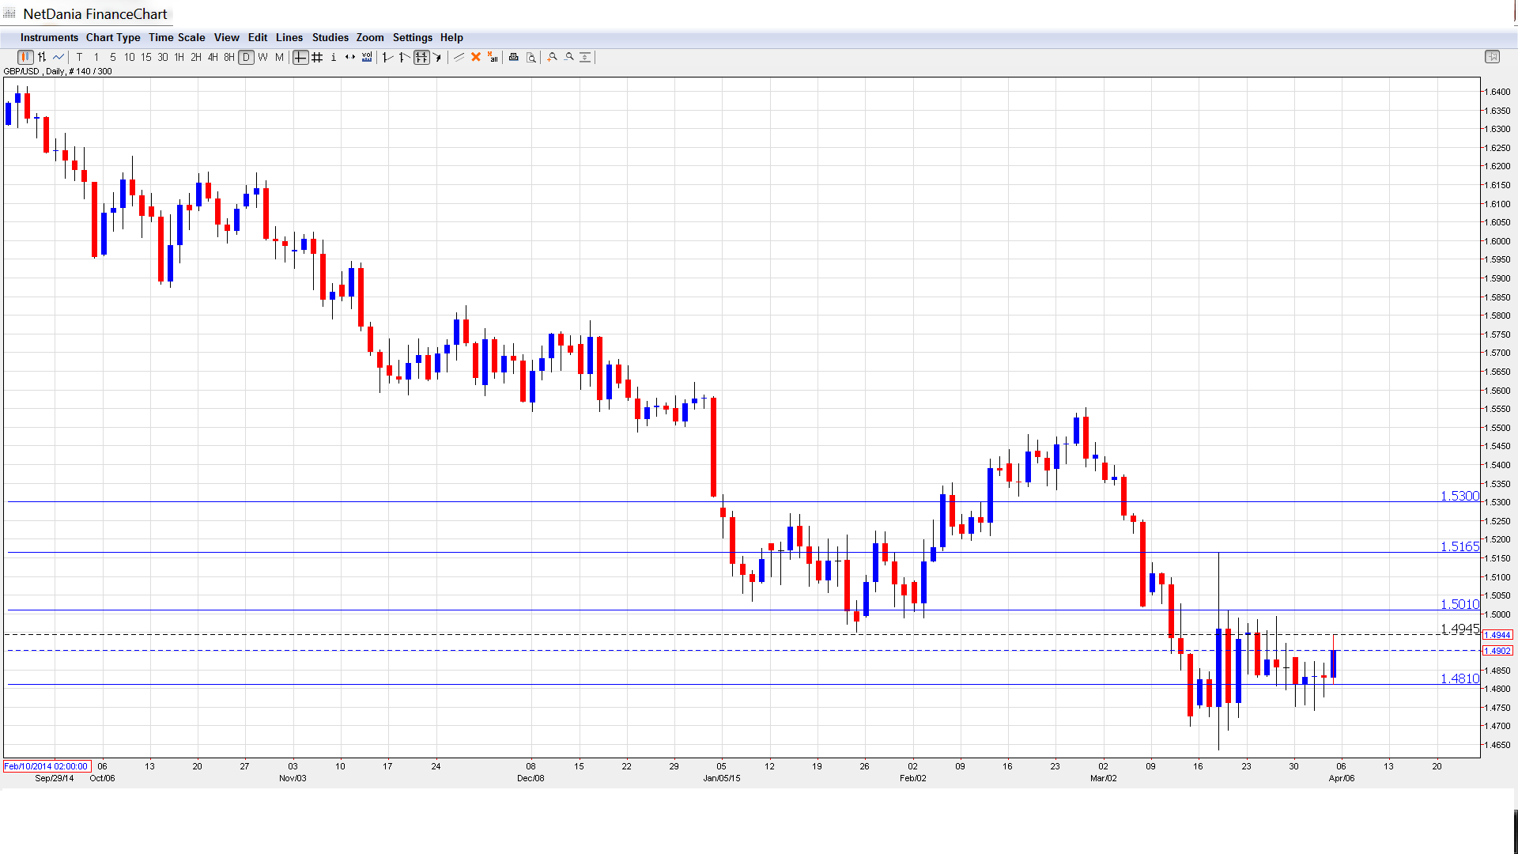
Task: Click the 1.5300 horizontal line label
Action: click(1459, 496)
